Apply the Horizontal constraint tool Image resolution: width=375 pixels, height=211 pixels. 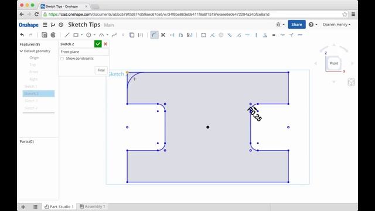pos(247,35)
